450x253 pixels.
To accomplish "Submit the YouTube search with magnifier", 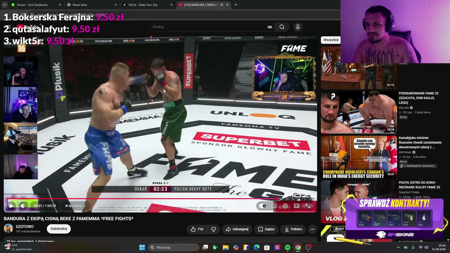I will pyautogui.click(x=282, y=27).
